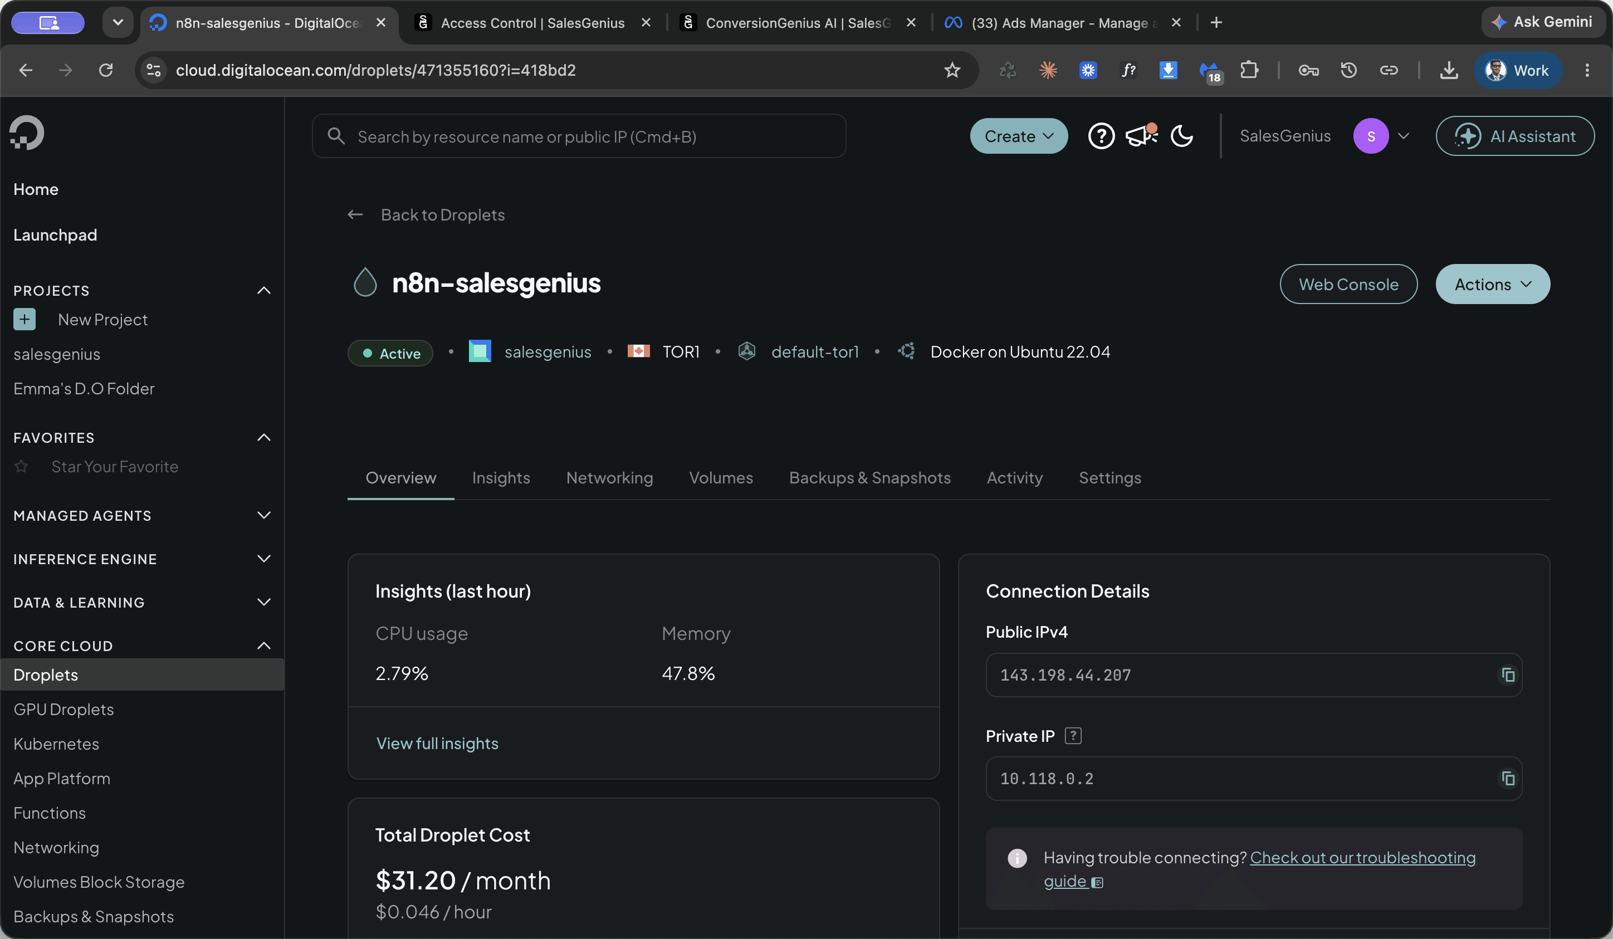Image resolution: width=1613 pixels, height=939 pixels.
Task: Open a new browser tab
Action: pos(1216,23)
